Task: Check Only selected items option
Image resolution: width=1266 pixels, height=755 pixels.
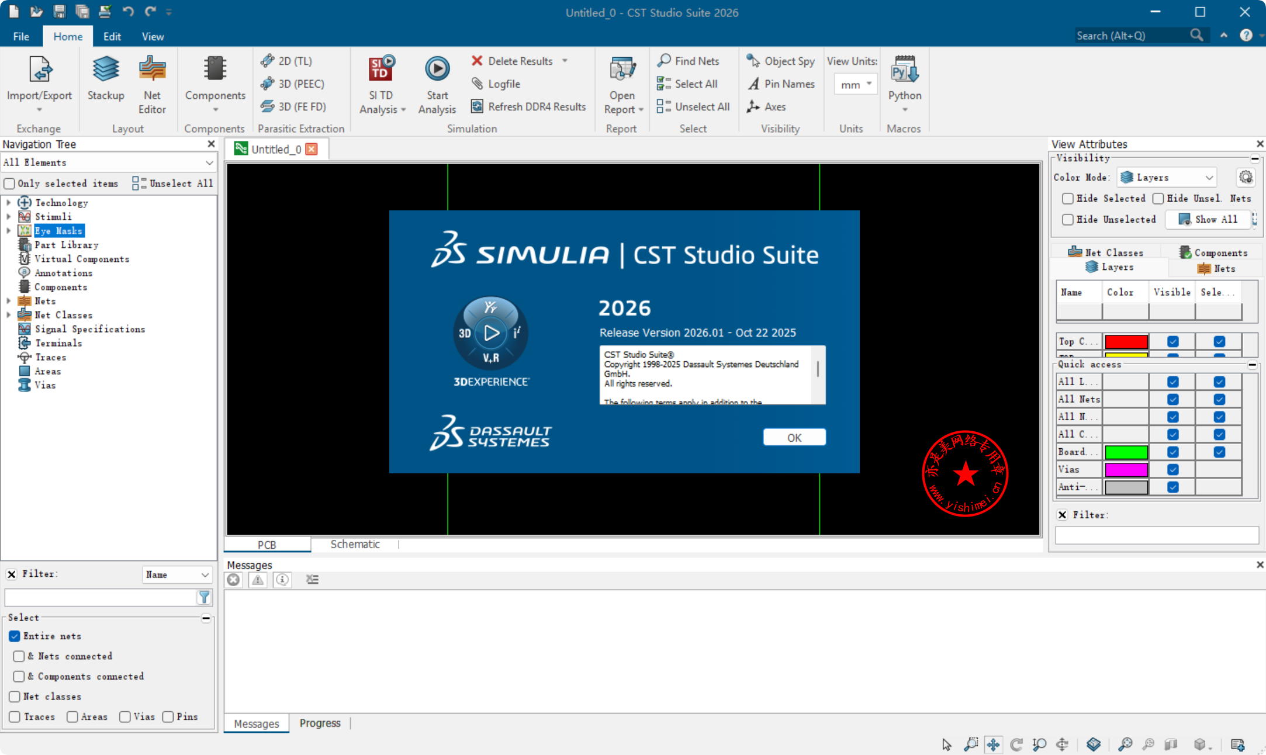Action: point(9,183)
